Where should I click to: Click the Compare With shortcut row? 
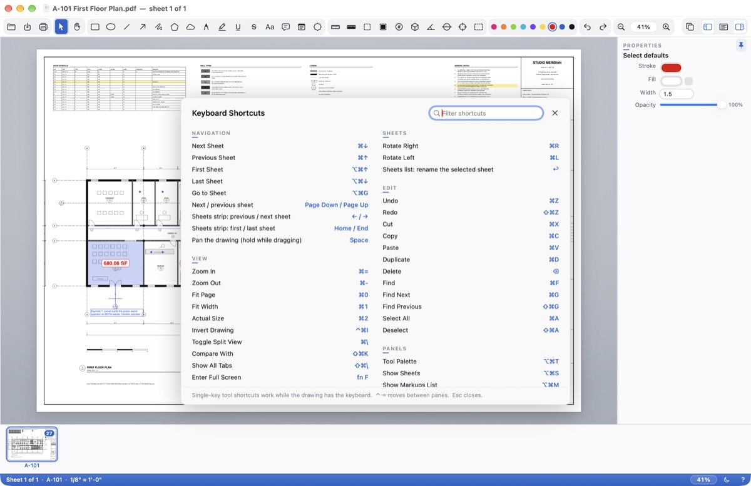point(280,354)
